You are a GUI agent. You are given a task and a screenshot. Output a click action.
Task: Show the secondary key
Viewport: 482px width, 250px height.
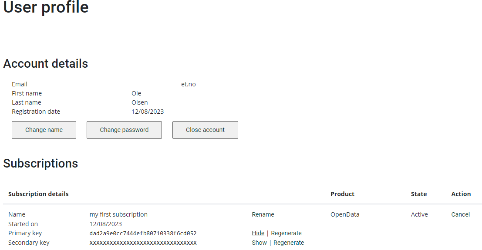click(259, 243)
